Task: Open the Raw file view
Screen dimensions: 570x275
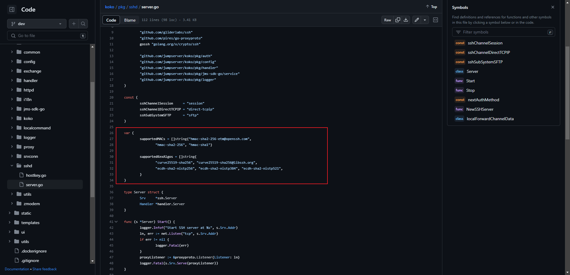Action: point(387,20)
